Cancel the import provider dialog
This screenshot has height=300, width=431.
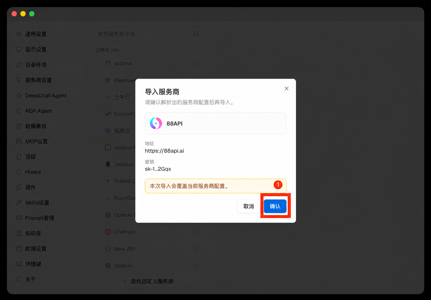tap(248, 206)
